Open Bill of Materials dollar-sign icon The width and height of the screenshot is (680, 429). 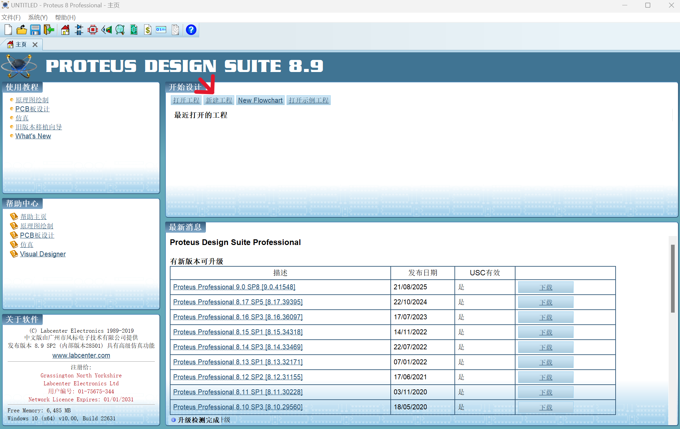point(147,30)
